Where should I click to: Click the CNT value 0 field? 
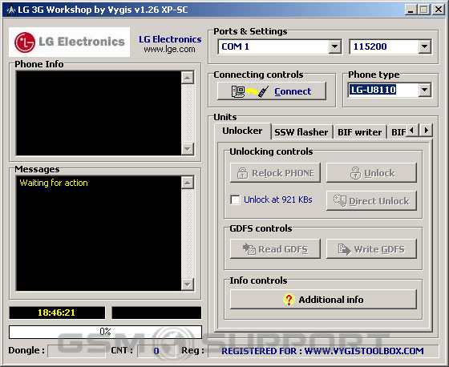coord(156,351)
